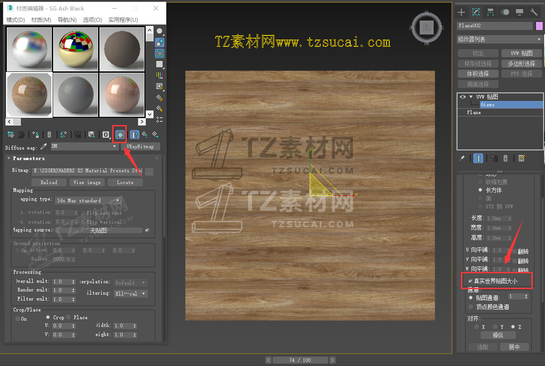Open the Create tab plus icon in command panel
The height and width of the screenshot is (366, 545).
[461, 12]
